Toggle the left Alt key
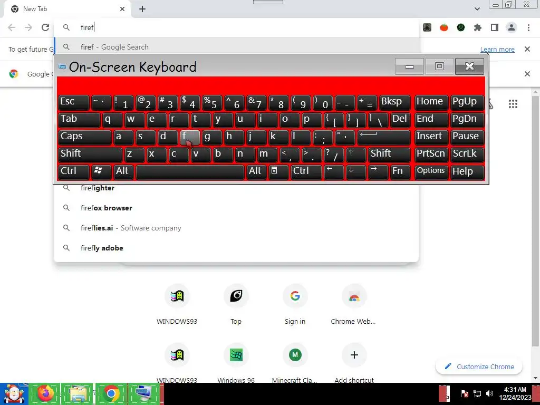Viewport: 540px width, 405px height. click(123, 172)
